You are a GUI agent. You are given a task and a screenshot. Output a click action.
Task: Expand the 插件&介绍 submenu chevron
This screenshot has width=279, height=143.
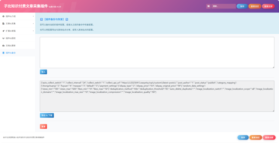[33, 16]
